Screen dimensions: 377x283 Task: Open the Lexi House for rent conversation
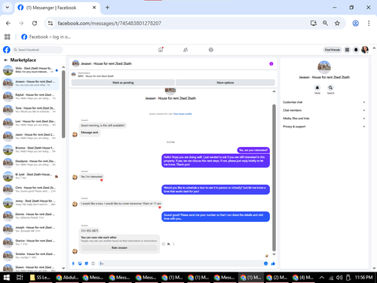pyautogui.click(x=31, y=123)
